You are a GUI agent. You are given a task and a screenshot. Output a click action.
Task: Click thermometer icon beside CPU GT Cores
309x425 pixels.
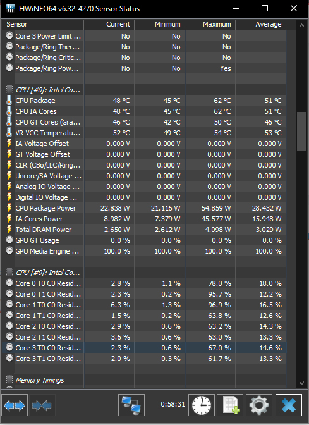pos(9,122)
